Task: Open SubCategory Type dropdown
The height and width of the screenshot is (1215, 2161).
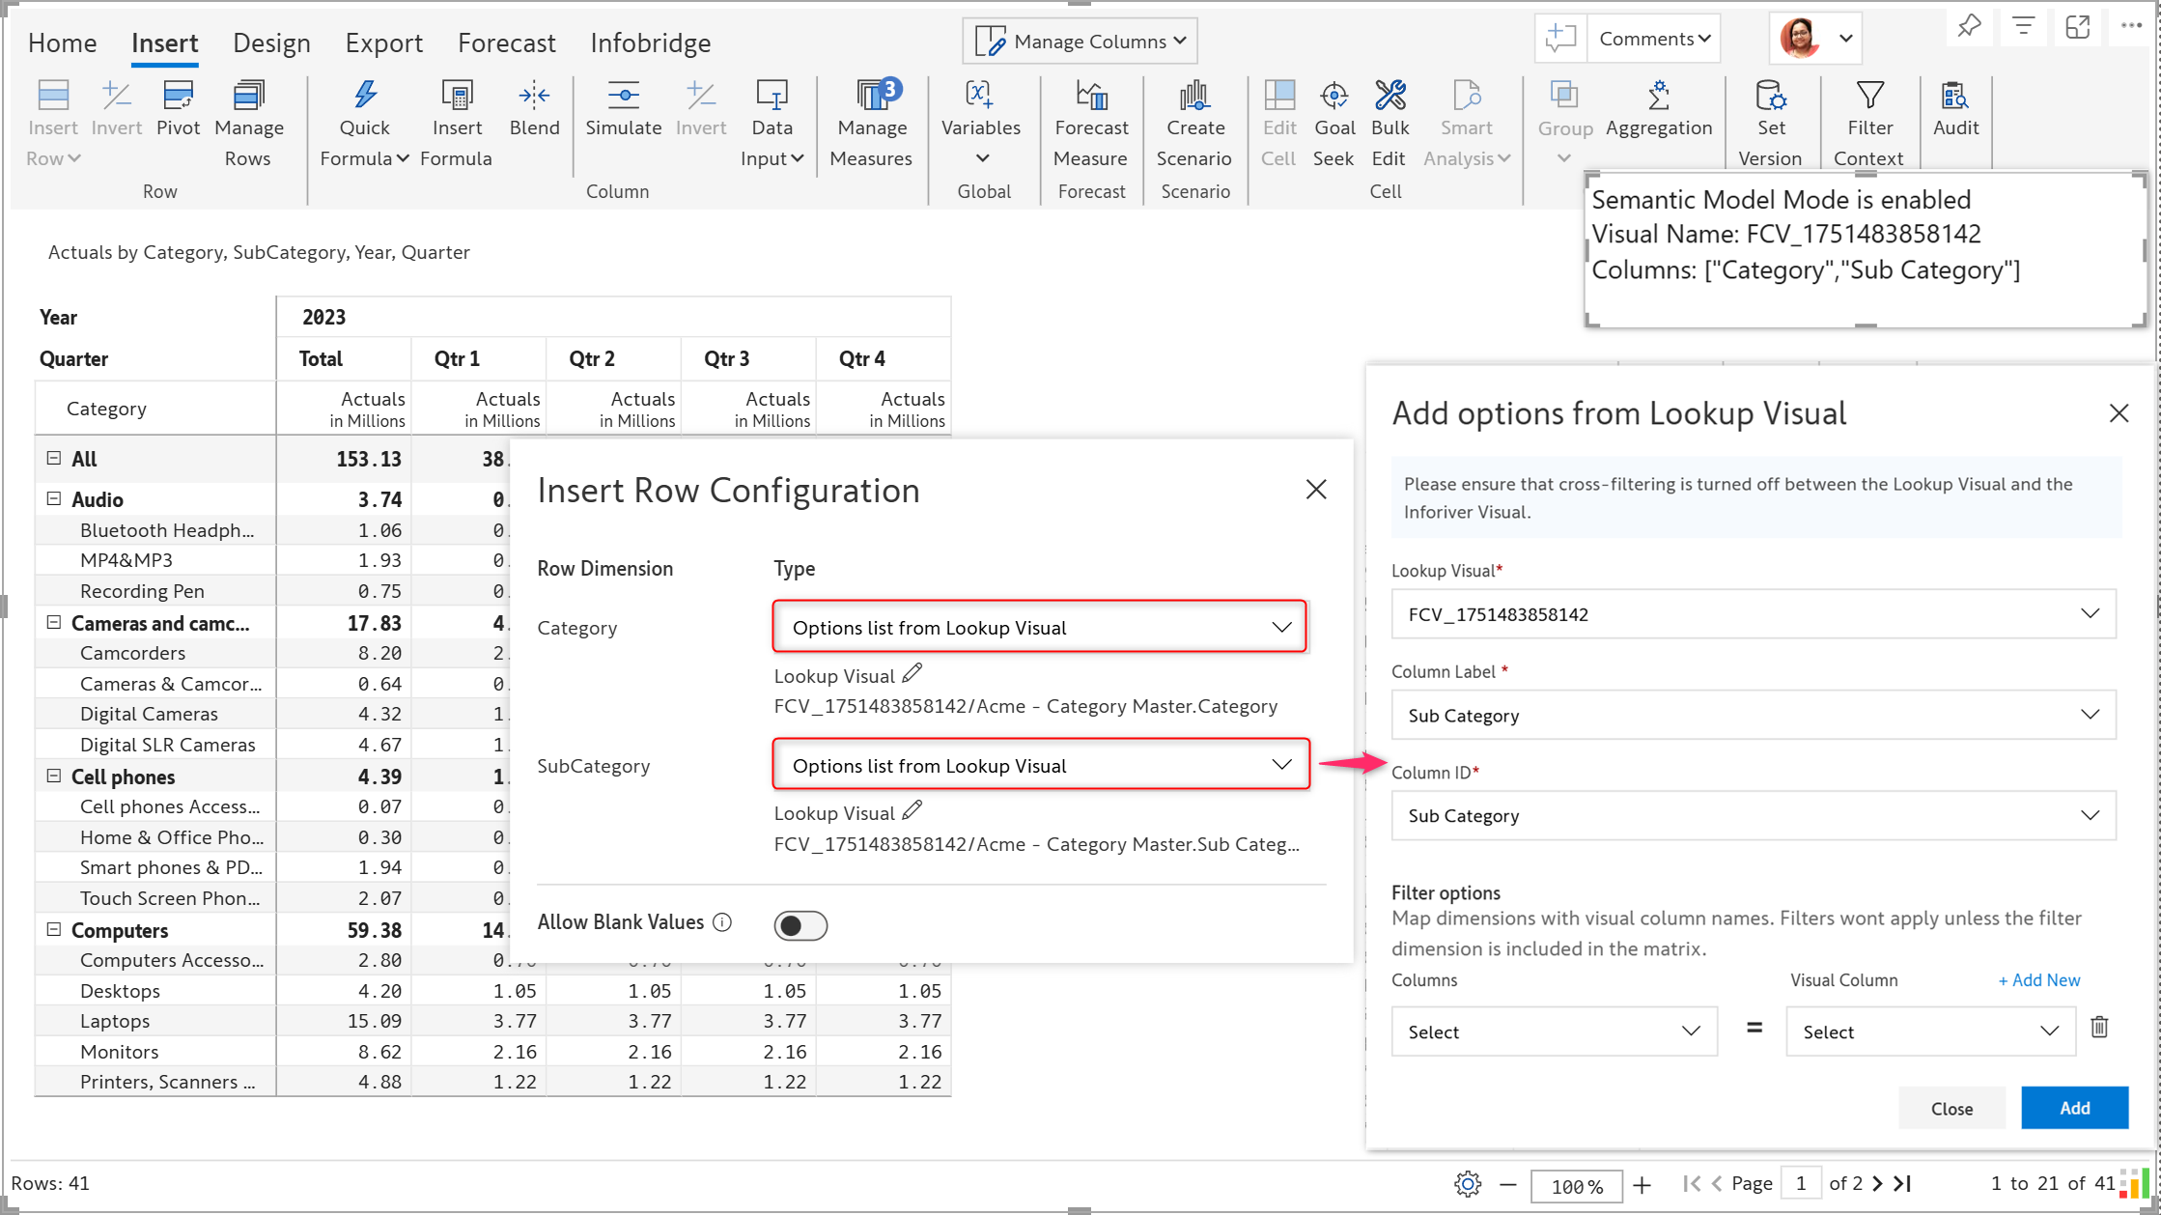Action: coord(1040,765)
